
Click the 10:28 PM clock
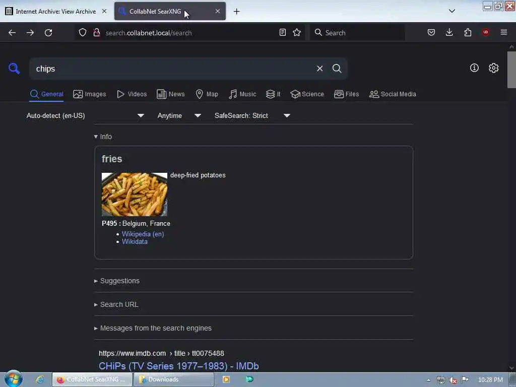[490, 380]
